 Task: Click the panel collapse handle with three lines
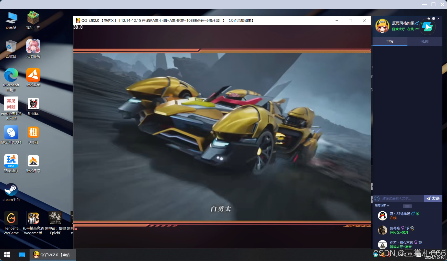[407, 206]
